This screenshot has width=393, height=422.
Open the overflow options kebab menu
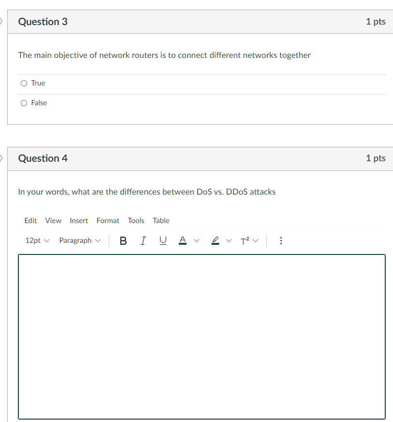click(x=281, y=240)
